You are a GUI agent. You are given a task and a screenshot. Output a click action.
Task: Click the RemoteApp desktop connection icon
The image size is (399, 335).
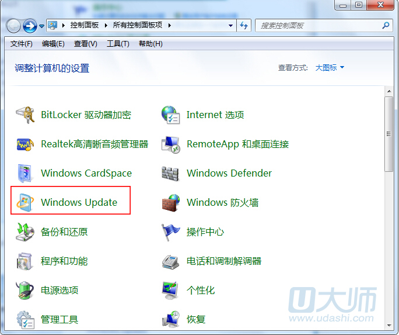[x=171, y=144]
